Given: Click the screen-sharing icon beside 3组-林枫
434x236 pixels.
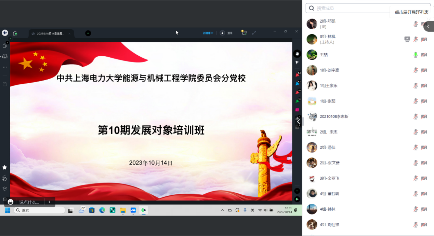Looking at the screenshot, I should (407, 39).
